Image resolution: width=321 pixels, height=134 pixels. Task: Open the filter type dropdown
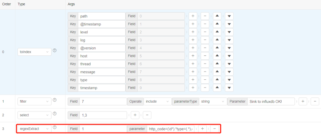pos(35,102)
